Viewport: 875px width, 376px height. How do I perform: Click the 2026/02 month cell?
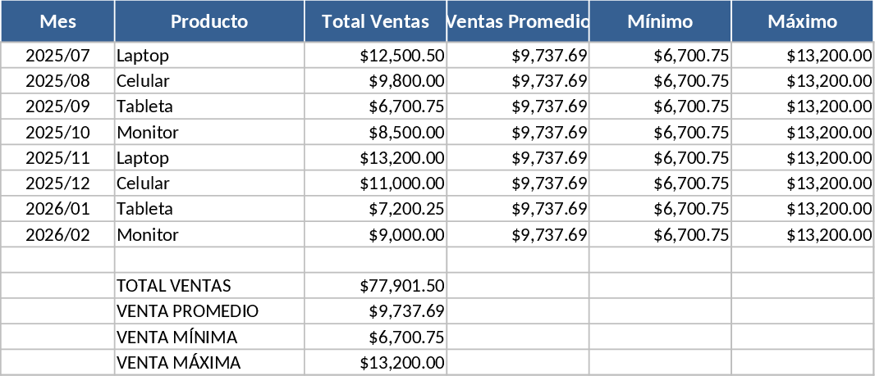click(x=57, y=234)
